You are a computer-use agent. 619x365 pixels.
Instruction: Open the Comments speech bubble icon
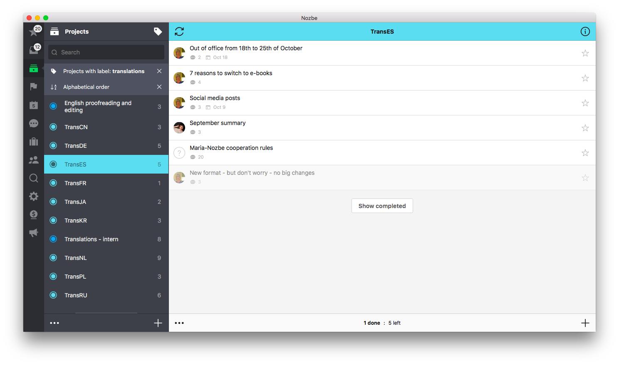[x=34, y=123]
